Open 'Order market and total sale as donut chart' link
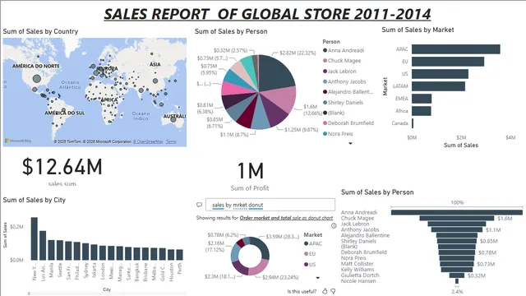Screen dimensions: 526x296 pyautogui.click(x=286, y=218)
